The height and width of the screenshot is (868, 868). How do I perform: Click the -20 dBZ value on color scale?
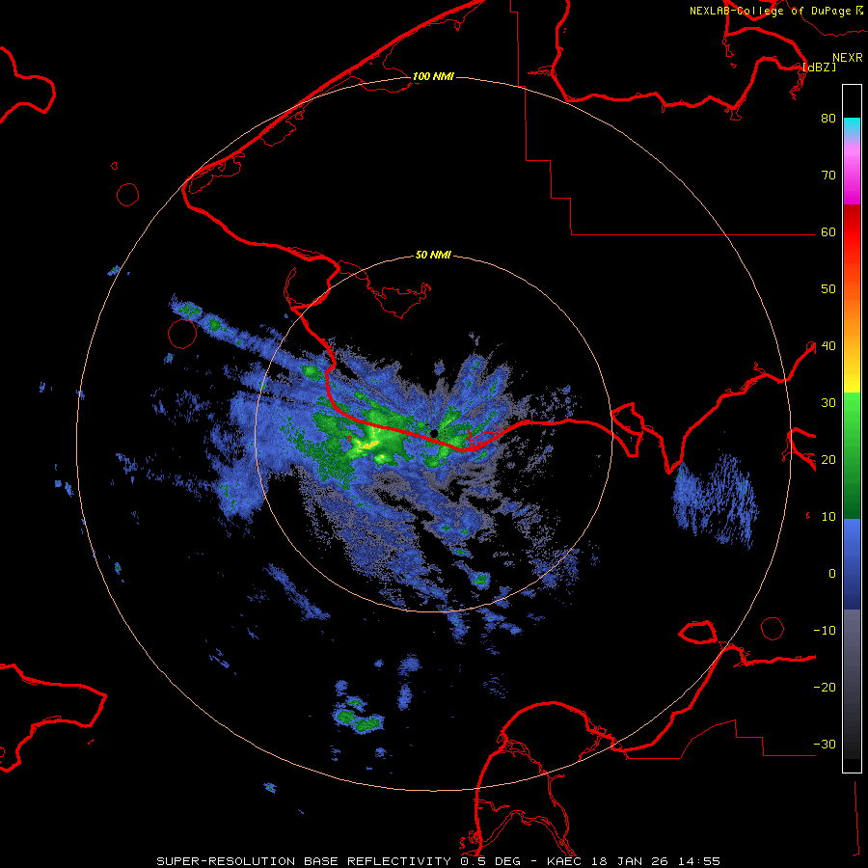click(825, 687)
